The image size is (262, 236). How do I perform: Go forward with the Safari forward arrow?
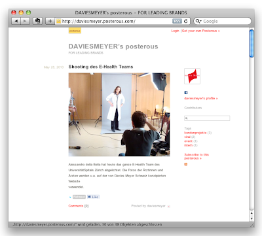[x=25, y=21]
